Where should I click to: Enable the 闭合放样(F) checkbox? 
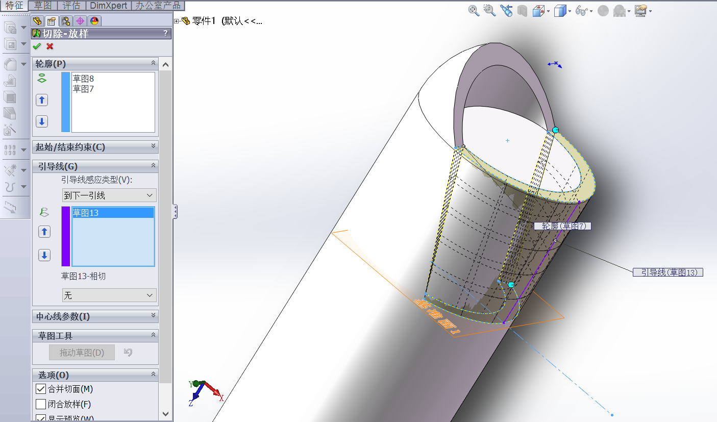tap(41, 404)
